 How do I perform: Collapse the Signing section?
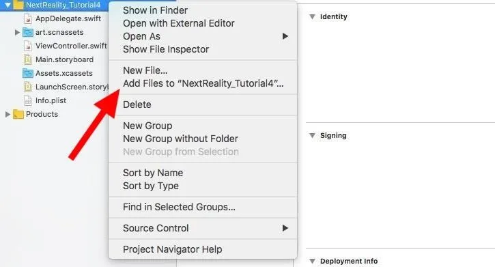312,136
